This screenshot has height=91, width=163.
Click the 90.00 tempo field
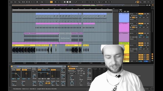point(23,2)
